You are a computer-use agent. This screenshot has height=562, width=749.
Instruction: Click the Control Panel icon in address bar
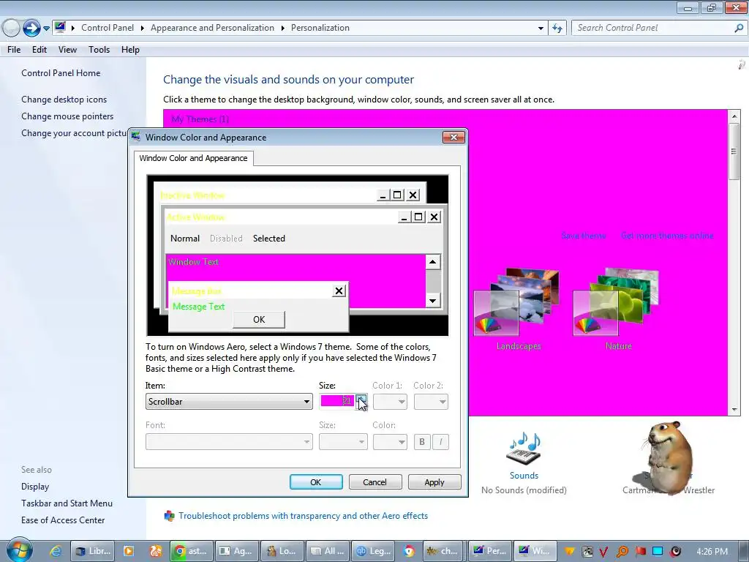60,27
